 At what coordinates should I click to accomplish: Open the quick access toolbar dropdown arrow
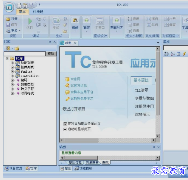tap(39, 4)
